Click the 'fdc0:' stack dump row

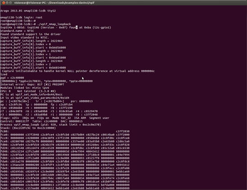tap(65, 165)
